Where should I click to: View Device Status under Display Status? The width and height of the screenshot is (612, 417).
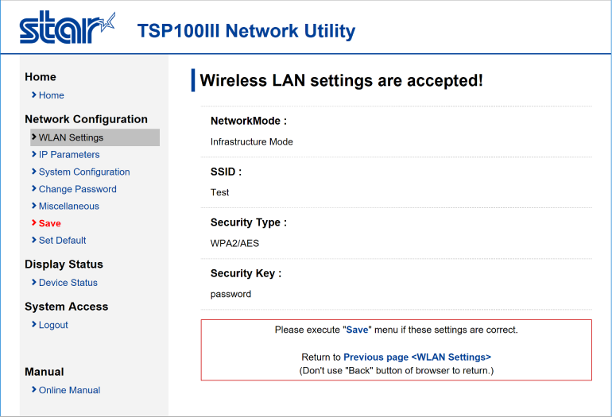(x=68, y=283)
